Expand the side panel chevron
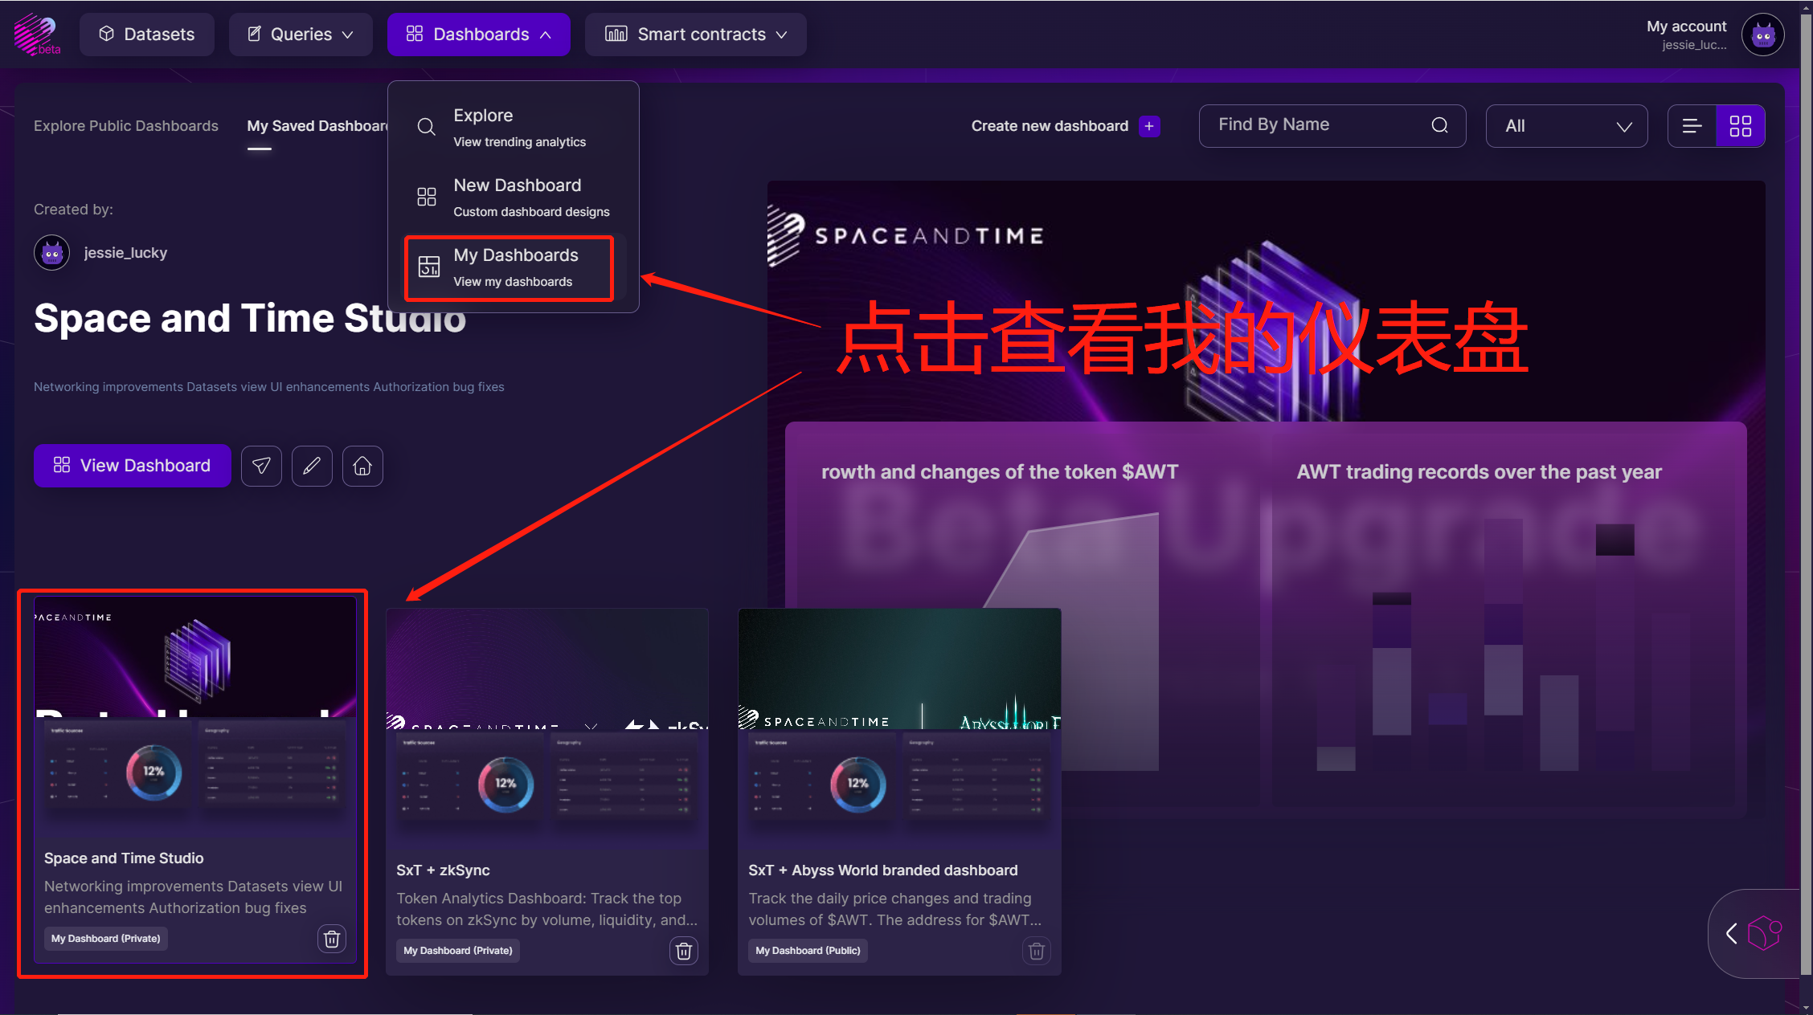 1732,933
